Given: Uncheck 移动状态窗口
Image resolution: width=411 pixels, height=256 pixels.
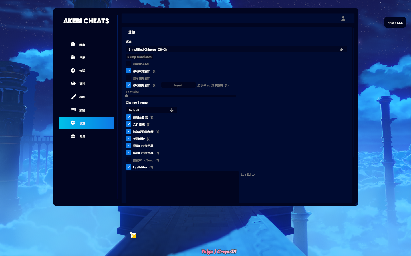Looking at the screenshot, I should tap(128, 71).
